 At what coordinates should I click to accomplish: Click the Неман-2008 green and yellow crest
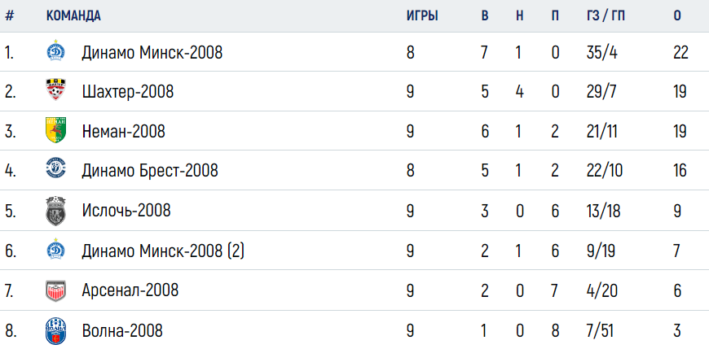click(x=55, y=129)
